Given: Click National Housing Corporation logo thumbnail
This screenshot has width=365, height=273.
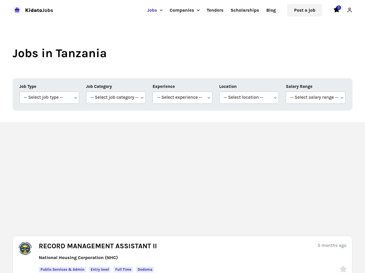Looking at the screenshot, I should pyautogui.click(x=25, y=248).
